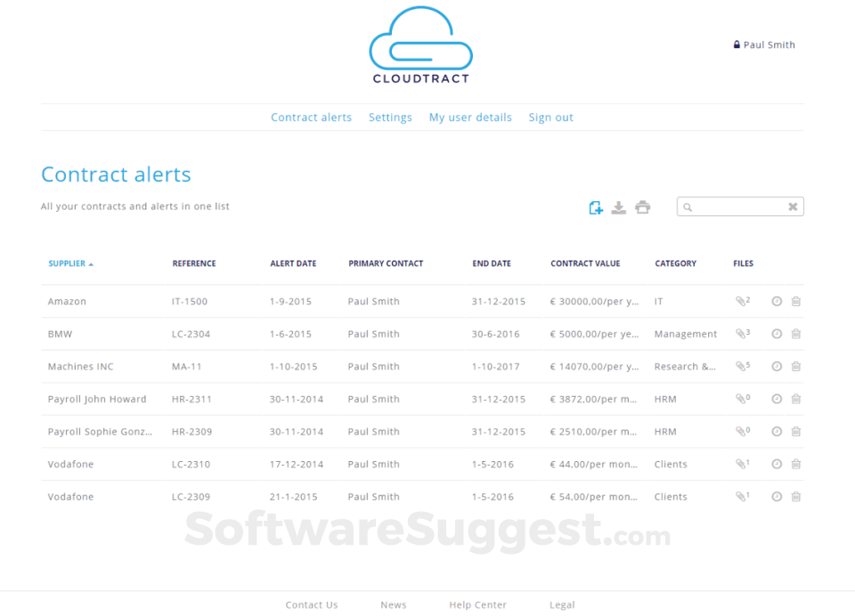Viewport: 855px width, 616px height.
Task: Delete the Payroll John Howard contract
Action: click(795, 399)
